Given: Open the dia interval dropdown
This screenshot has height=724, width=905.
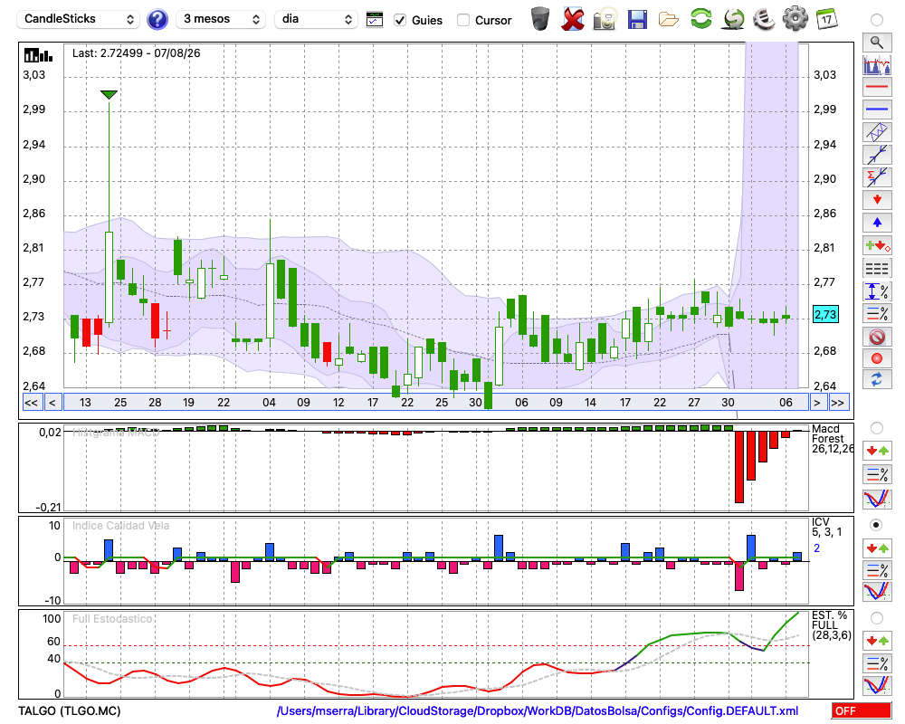Looking at the screenshot, I should [316, 19].
